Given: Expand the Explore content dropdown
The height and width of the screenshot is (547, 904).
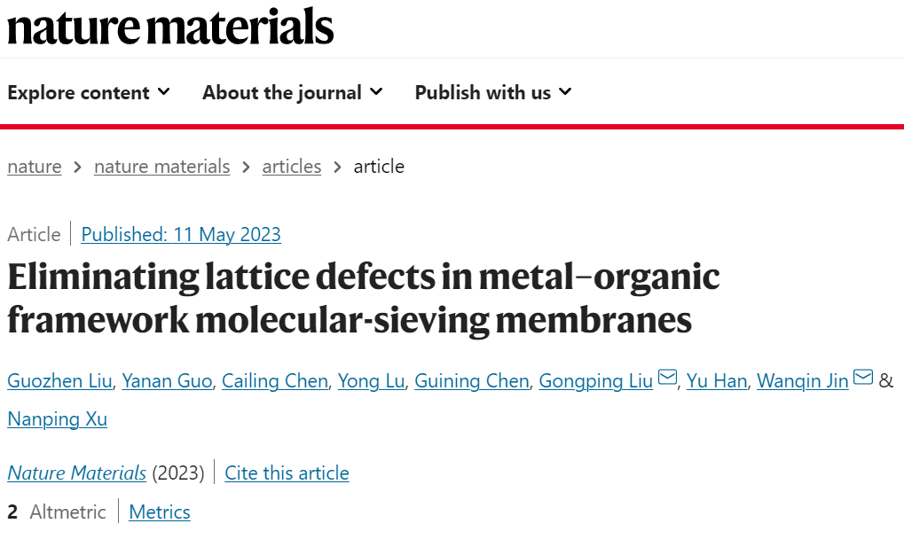Looking at the screenshot, I should [x=89, y=92].
